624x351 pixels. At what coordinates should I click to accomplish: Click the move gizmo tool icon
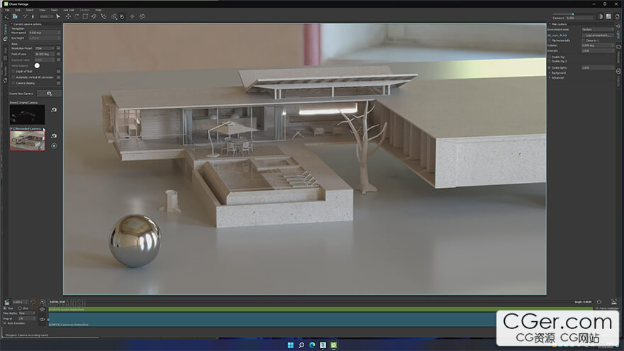coord(68,16)
